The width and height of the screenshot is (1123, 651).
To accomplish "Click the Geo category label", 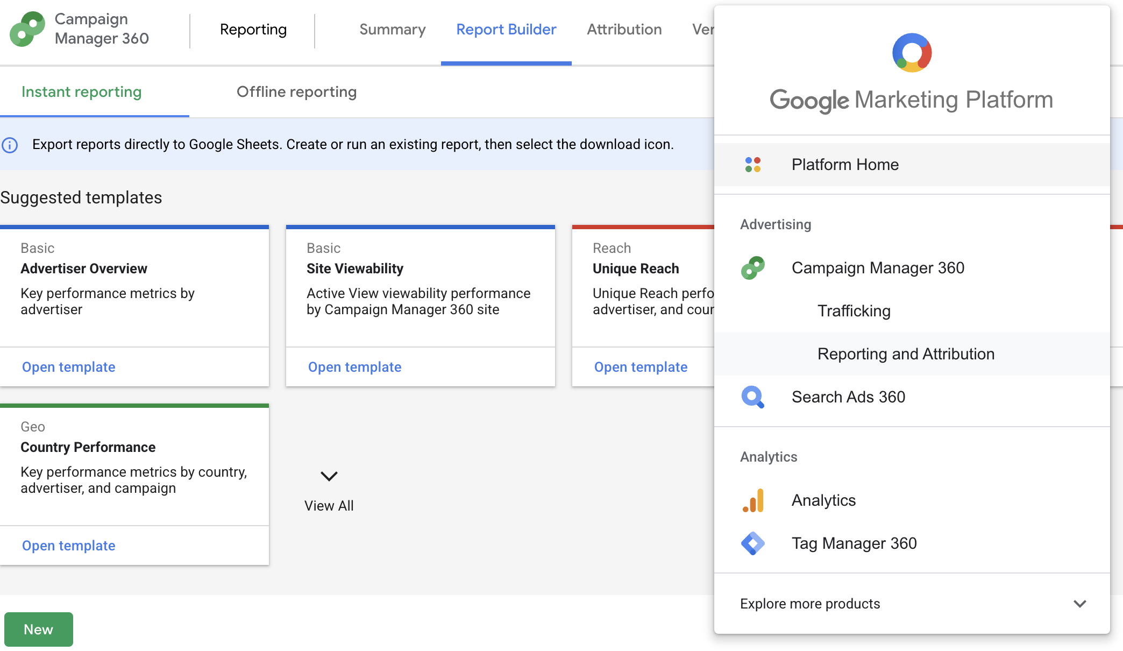I will tap(33, 427).
